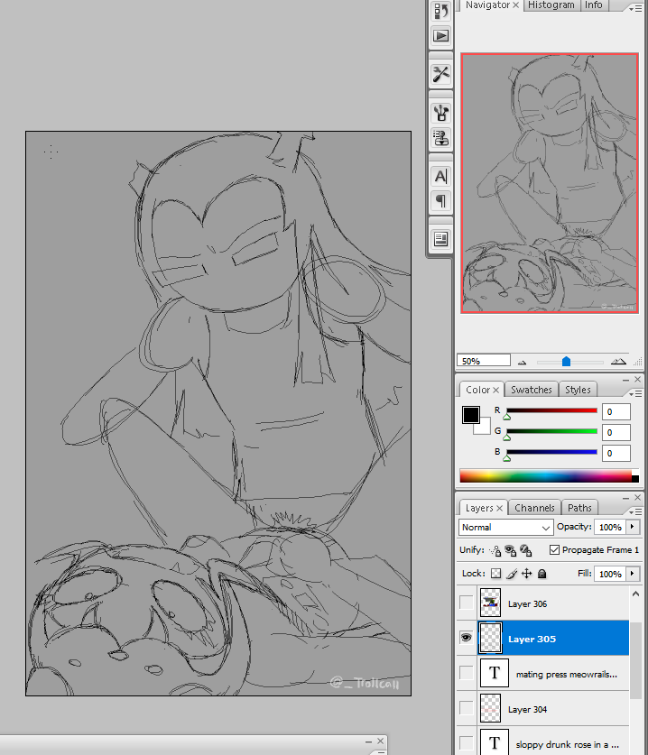
Task: Click the Navigator zoom in icon
Action: click(618, 362)
